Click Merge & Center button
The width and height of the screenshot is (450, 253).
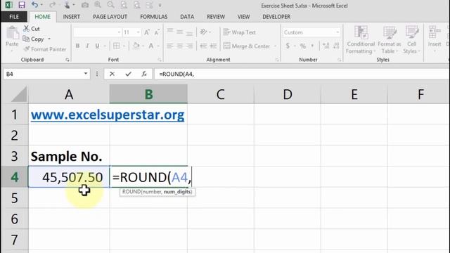[x=247, y=46]
